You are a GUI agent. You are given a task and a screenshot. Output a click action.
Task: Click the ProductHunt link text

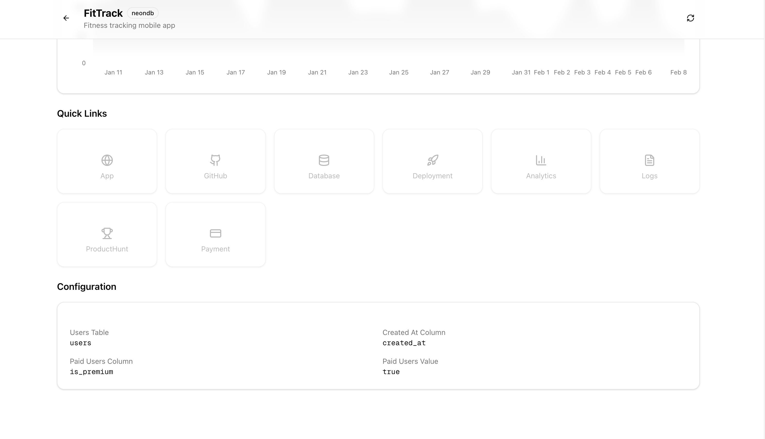107,249
